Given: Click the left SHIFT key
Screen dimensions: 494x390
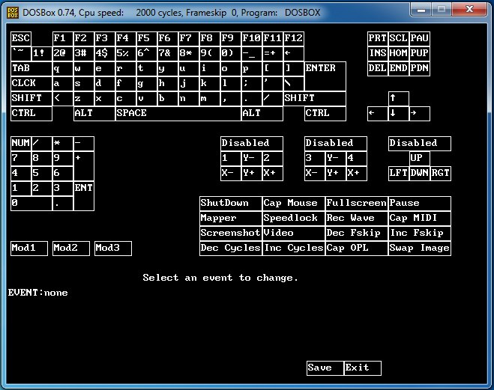Looking at the screenshot, I should [31, 99].
